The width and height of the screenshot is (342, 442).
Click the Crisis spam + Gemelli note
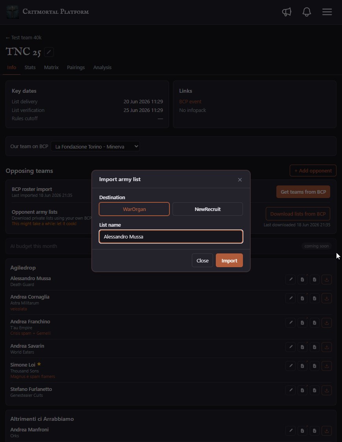click(30, 333)
